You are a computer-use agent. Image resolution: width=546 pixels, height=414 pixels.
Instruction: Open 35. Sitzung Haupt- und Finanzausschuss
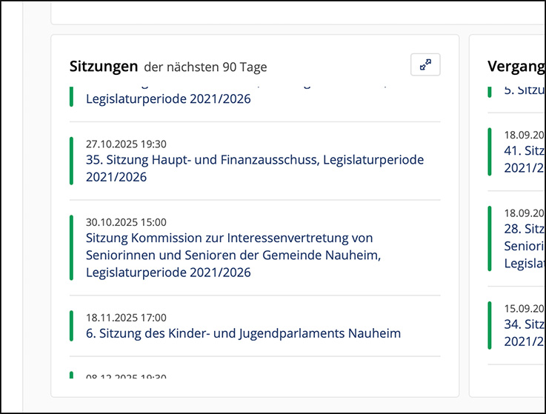coord(255,160)
